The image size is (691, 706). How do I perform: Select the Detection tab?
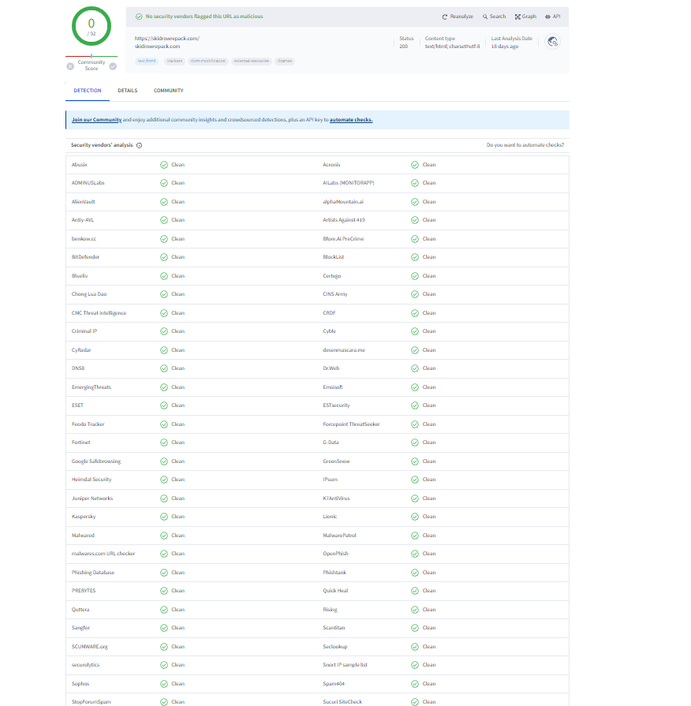click(x=88, y=91)
